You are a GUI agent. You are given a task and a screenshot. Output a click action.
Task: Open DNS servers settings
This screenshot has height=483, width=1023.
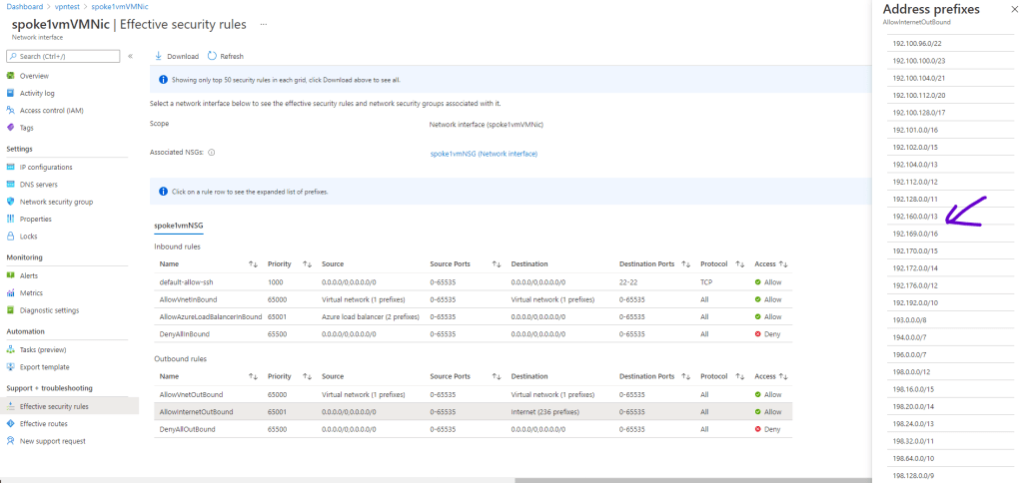39,184
